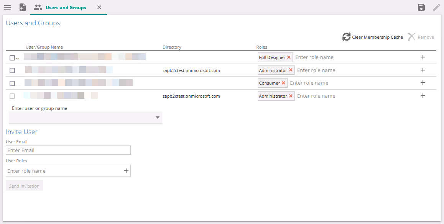Remove the Consumer role tag
Image resolution: width=444 pixels, height=224 pixels.
click(x=284, y=83)
